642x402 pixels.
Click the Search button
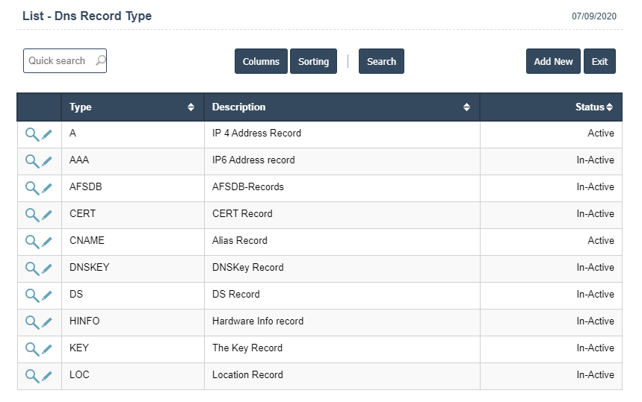(381, 62)
